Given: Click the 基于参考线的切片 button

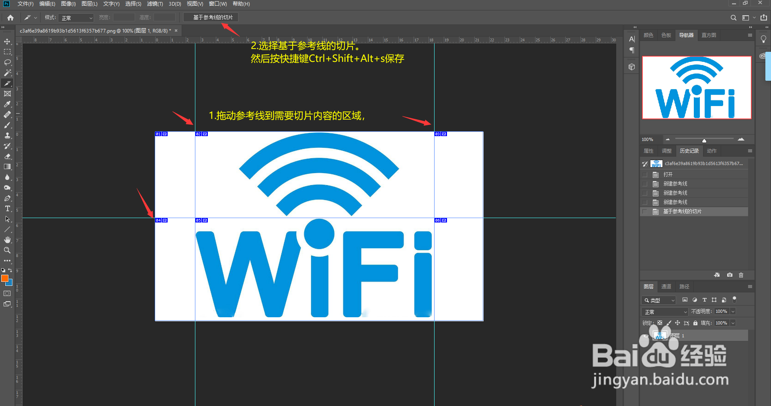Looking at the screenshot, I should [211, 17].
